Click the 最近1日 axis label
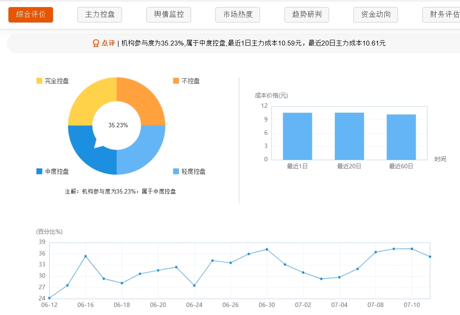The height and width of the screenshot is (315, 460). tap(297, 166)
